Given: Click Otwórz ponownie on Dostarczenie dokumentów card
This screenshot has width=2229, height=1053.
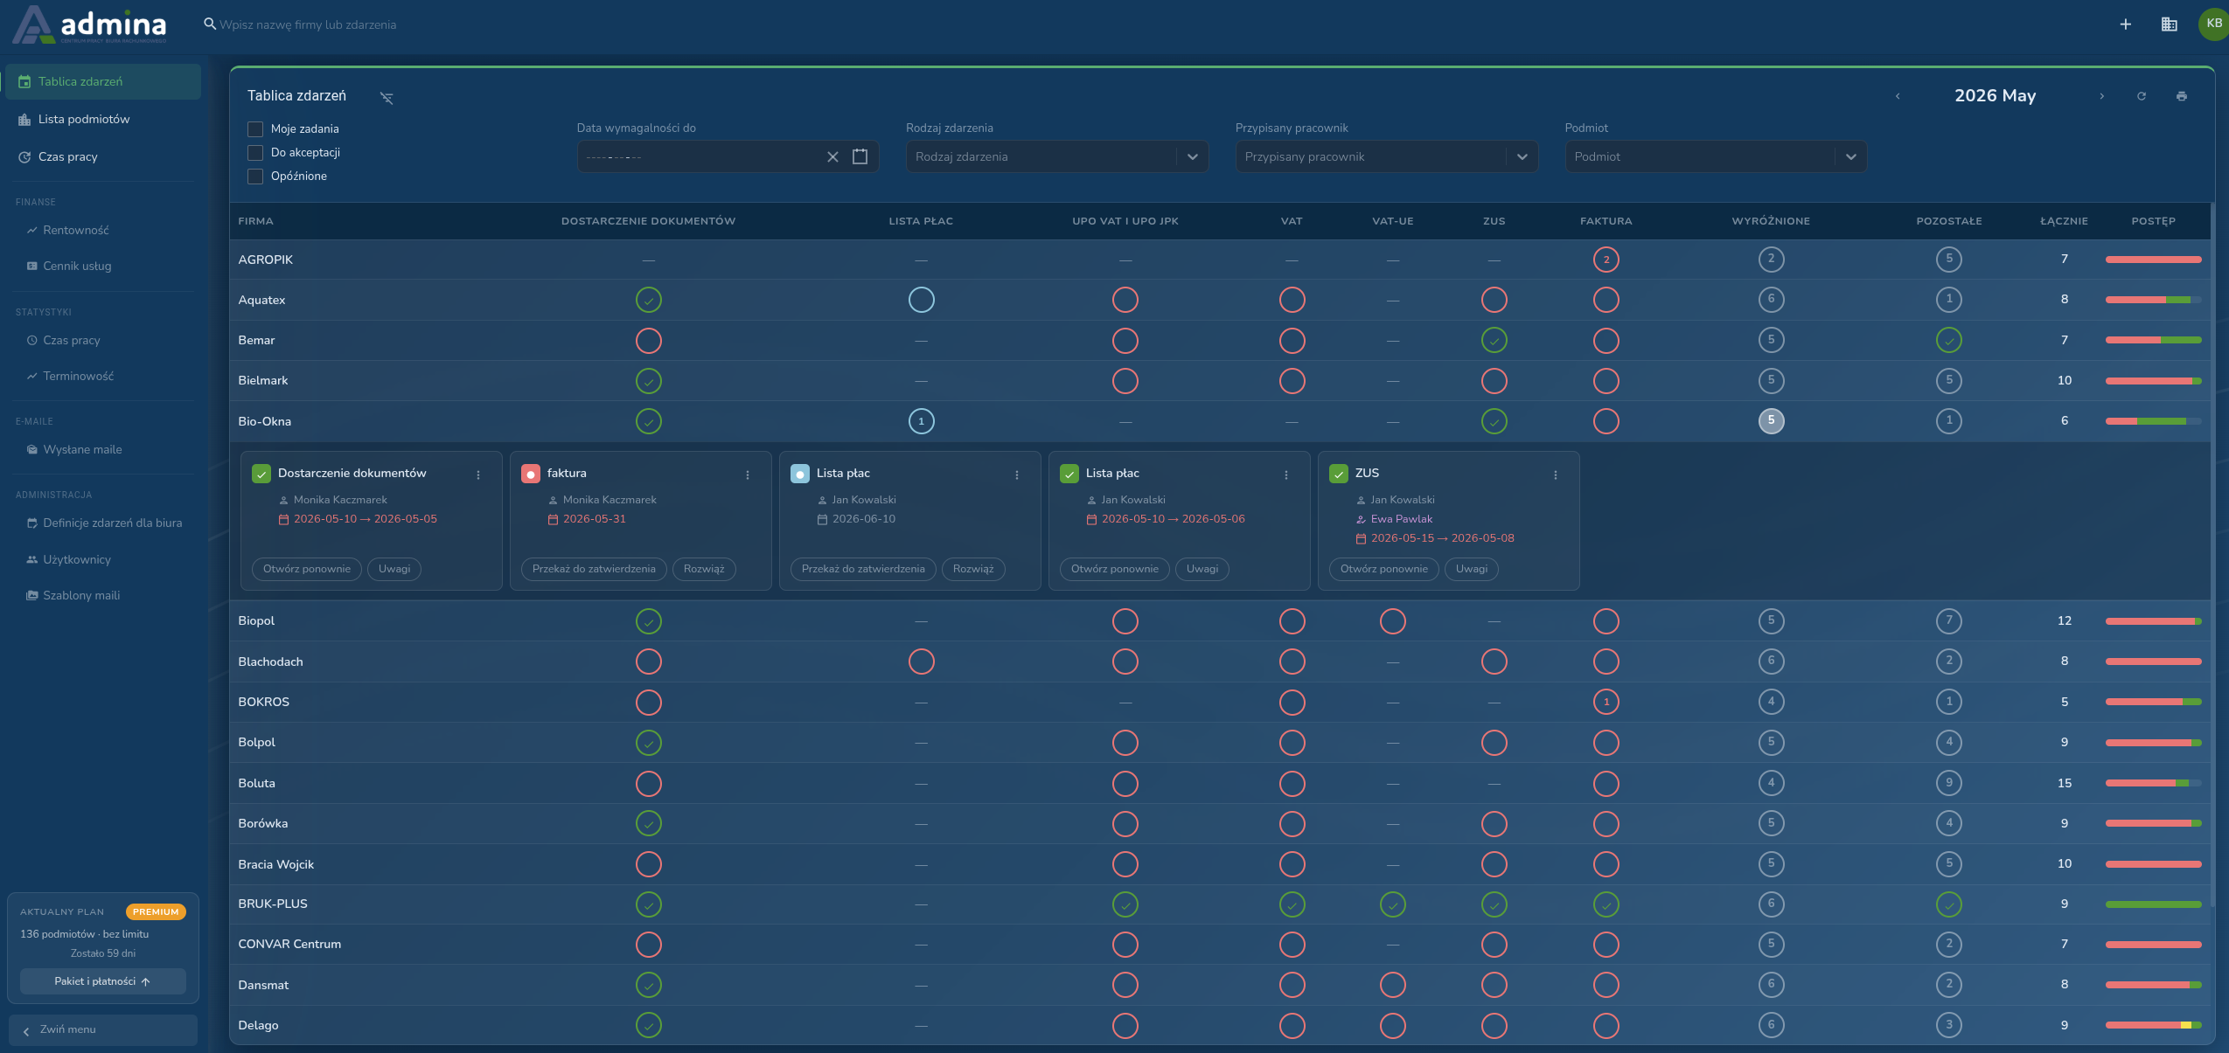Looking at the screenshot, I should point(307,569).
